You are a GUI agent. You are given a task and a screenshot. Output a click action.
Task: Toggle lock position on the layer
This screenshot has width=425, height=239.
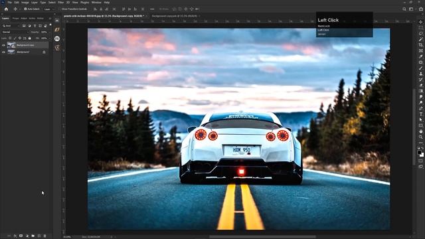(x=20, y=39)
